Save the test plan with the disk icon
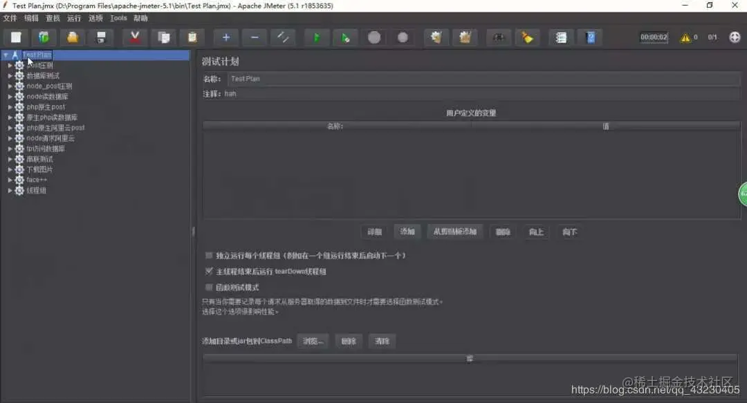Screen dimensions: 747x403 click(101, 37)
